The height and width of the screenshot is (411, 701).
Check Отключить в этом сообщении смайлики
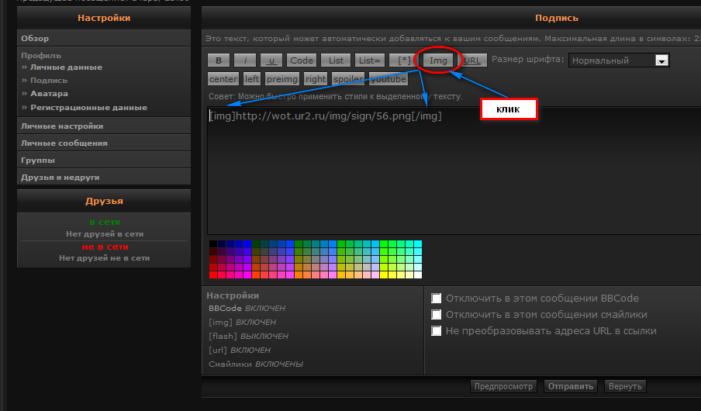click(437, 315)
